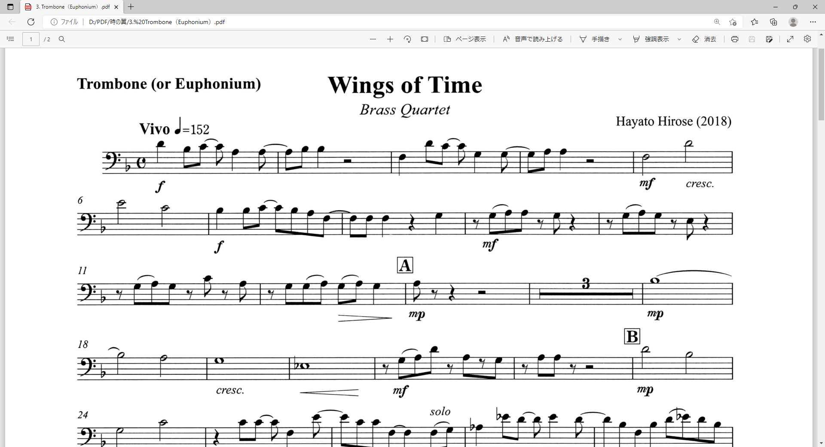Click the zoom magnifier icon in address bar
Screen dimensions: 825x447
(x=717, y=22)
